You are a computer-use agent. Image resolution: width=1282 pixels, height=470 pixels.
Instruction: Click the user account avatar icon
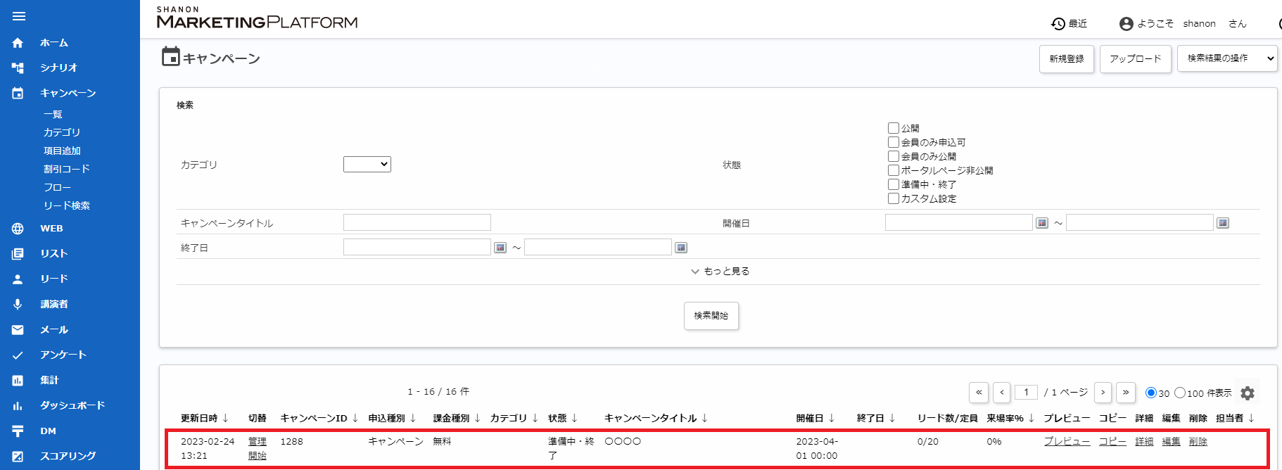pyautogui.click(x=1126, y=24)
